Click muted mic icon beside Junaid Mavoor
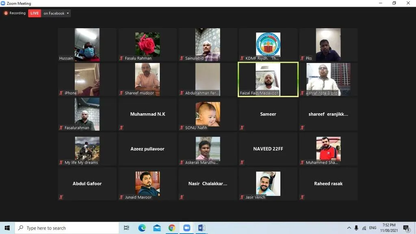 coord(121,197)
